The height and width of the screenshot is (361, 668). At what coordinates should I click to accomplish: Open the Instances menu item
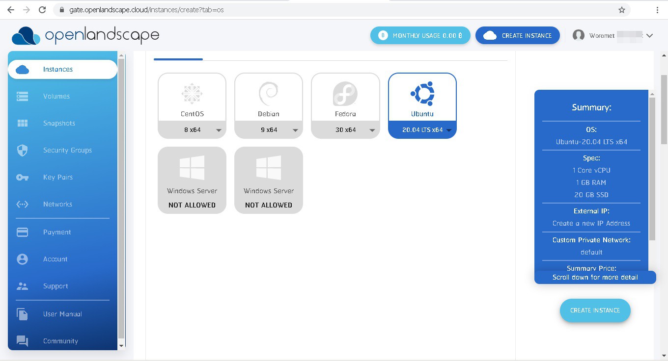[x=62, y=69]
